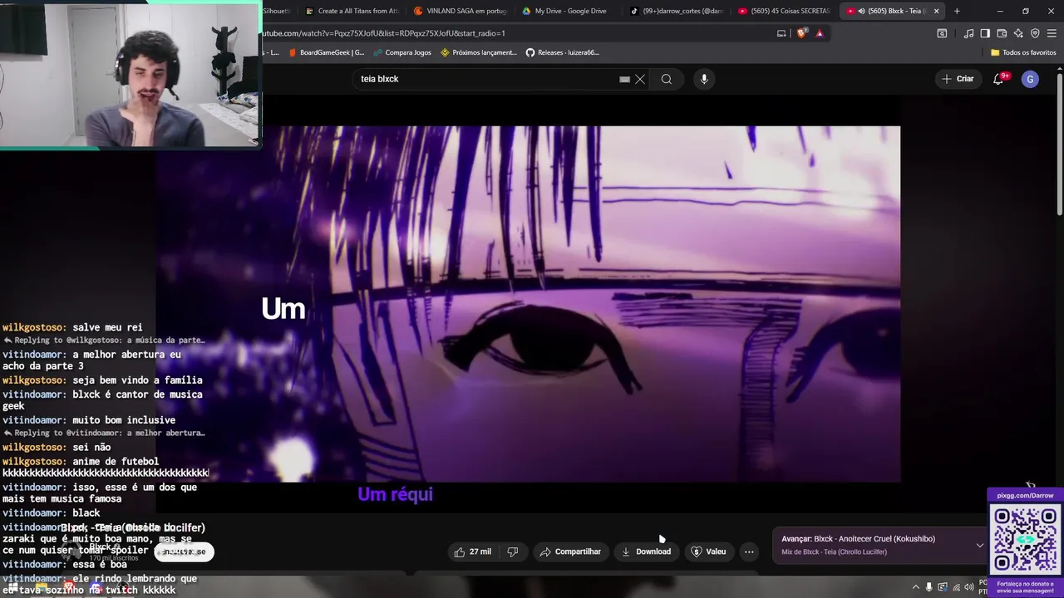1064x598 pixels.
Task: Open YouTube notifications bell
Action: click(998, 79)
